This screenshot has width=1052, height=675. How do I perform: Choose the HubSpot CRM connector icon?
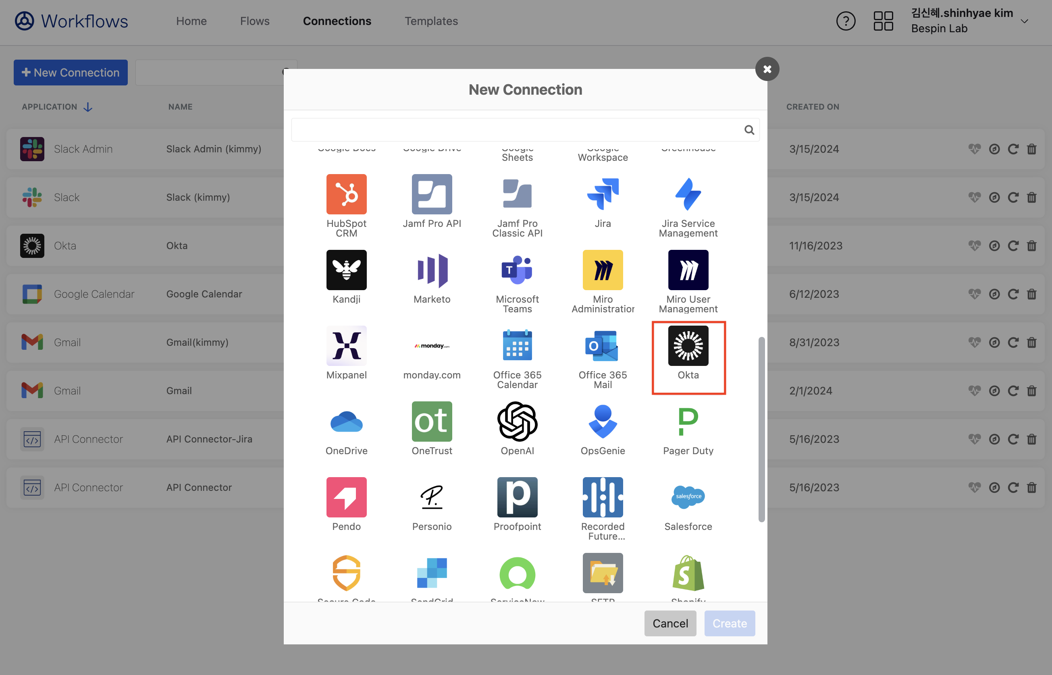pyautogui.click(x=346, y=194)
